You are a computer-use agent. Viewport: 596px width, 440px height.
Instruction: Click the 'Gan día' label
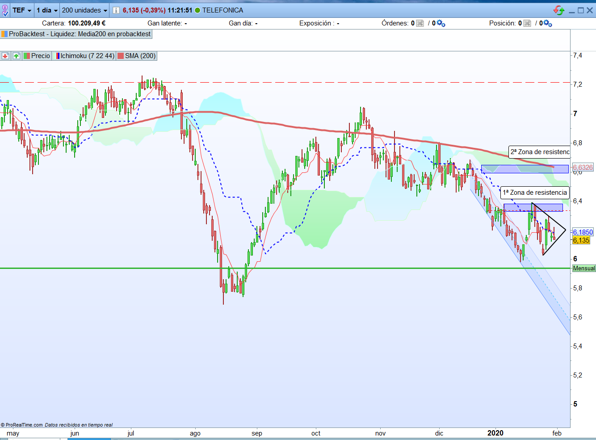coord(240,23)
